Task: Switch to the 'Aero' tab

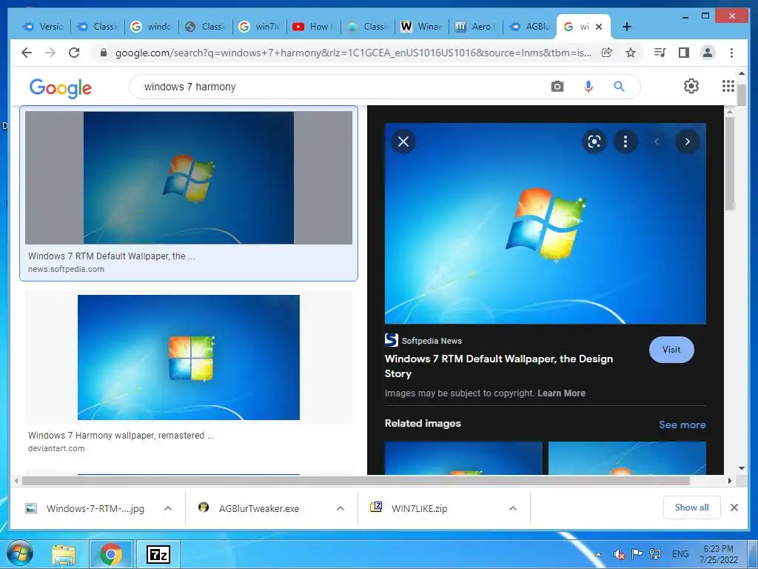Action: click(475, 27)
